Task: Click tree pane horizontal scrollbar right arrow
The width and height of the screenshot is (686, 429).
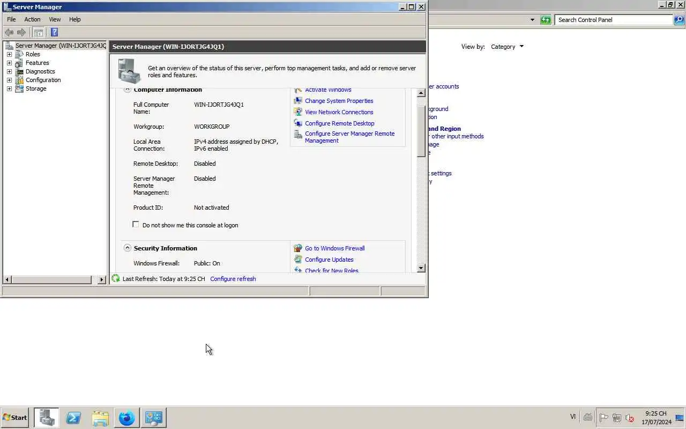Action: 101,279
